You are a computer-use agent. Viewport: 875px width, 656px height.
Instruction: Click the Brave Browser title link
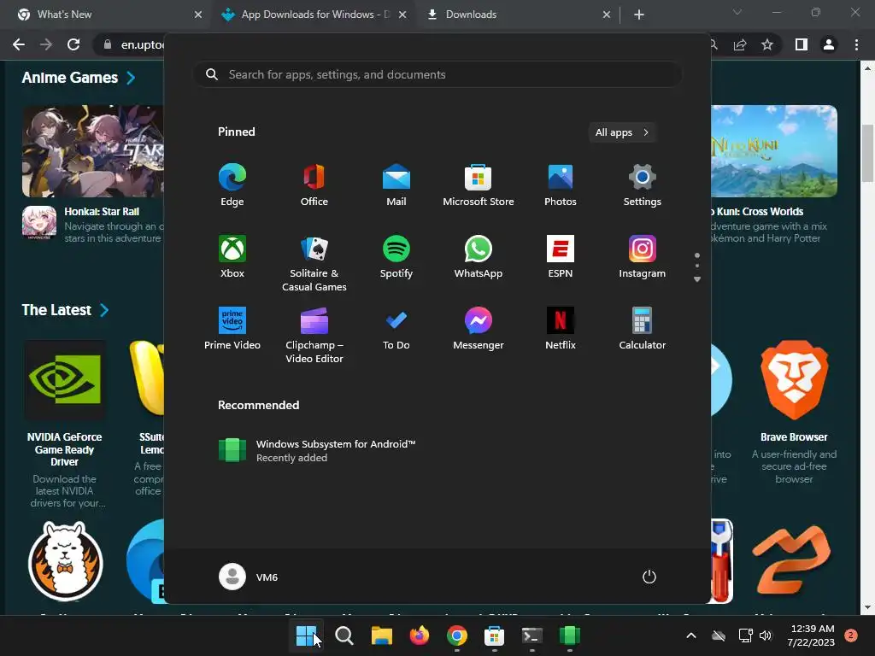point(794,436)
